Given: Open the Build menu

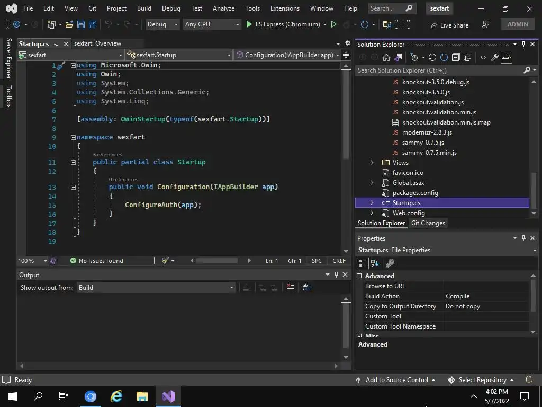Looking at the screenshot, I should tap(144, 8).
